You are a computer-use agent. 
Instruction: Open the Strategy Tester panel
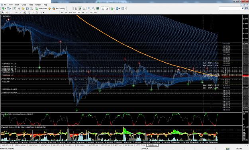(x=31, y=8)
